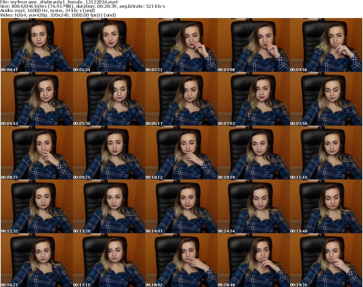Select the thumbnail stamped 00:16:27
The height and width of the screenshot is (287, 363).
pyautogui.click(x=37, y=260)
